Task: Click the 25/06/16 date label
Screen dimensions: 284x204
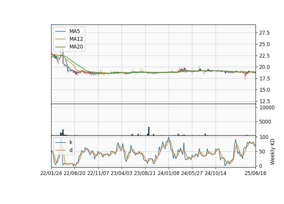Action: coord(256,173)
